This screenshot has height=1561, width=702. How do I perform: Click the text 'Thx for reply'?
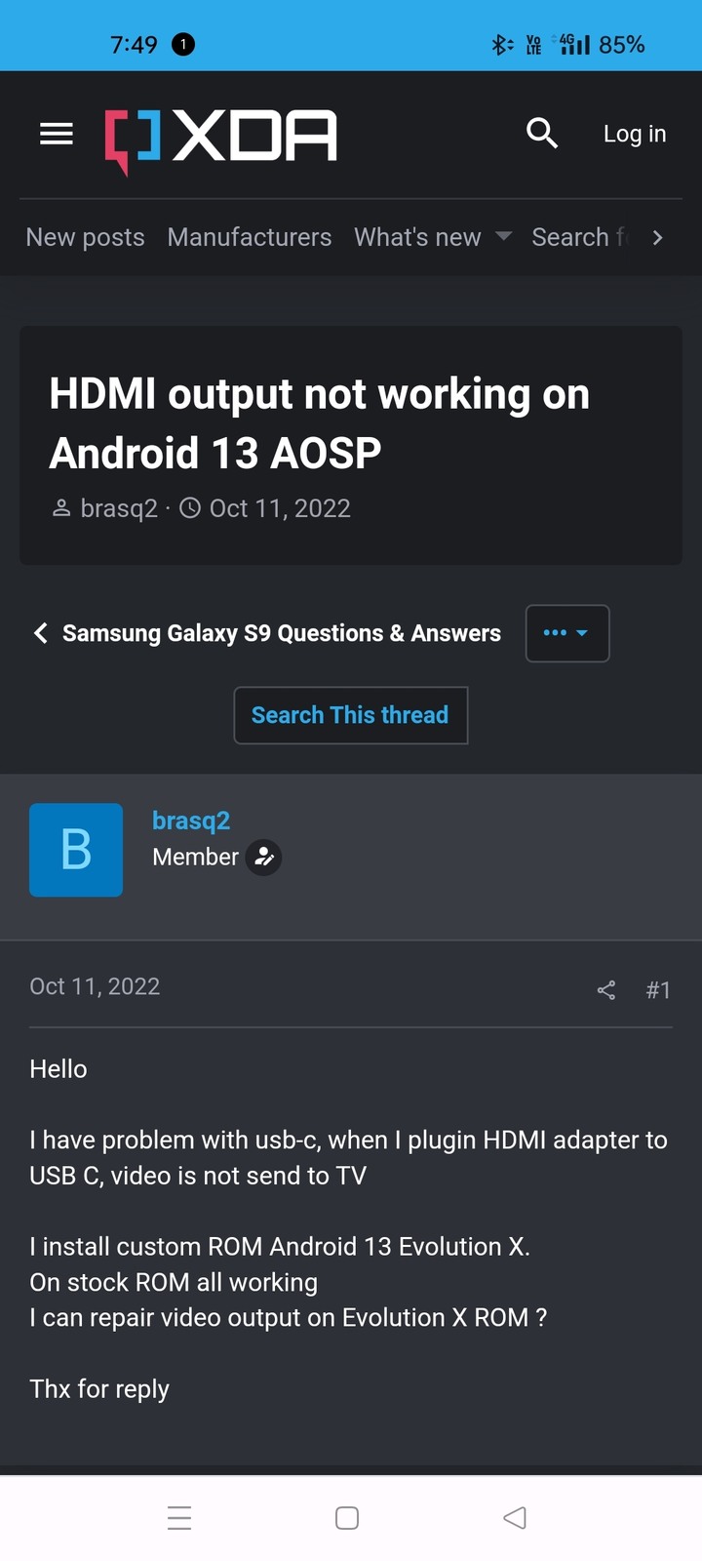(x=99, y=1389)
